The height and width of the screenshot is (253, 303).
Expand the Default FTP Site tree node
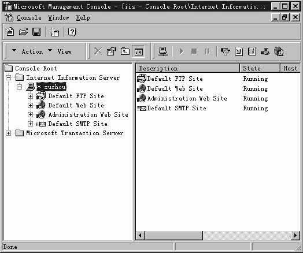30,96
